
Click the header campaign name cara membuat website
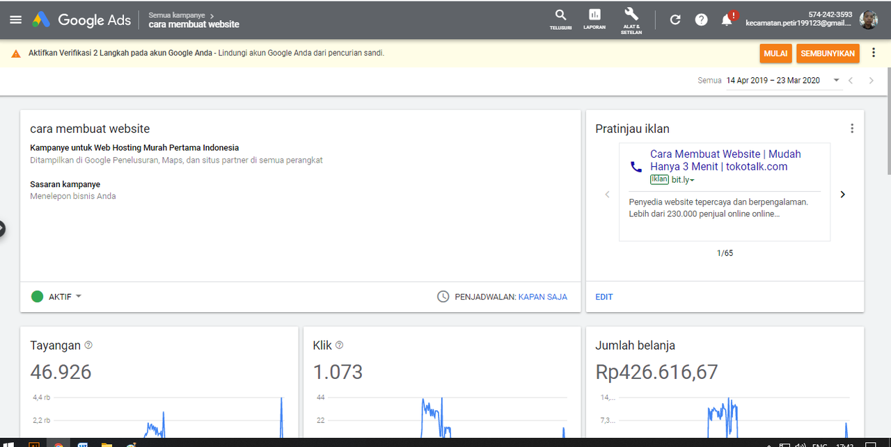click(x=194, y=24)
